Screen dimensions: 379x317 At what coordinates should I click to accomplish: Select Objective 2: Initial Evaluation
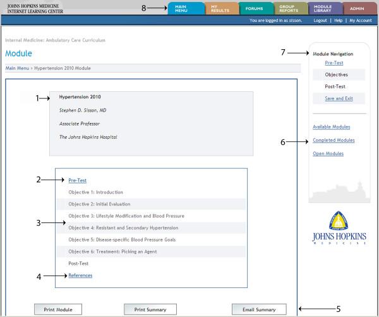(x=99, y=204)
